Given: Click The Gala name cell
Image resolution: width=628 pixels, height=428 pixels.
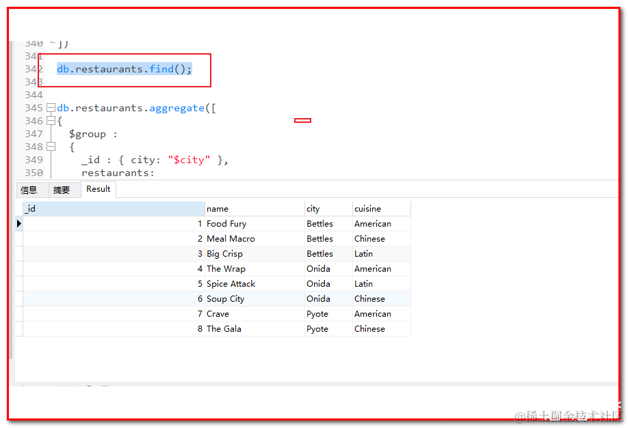Looking at the screenshot, I should click(x=254, y=329).
